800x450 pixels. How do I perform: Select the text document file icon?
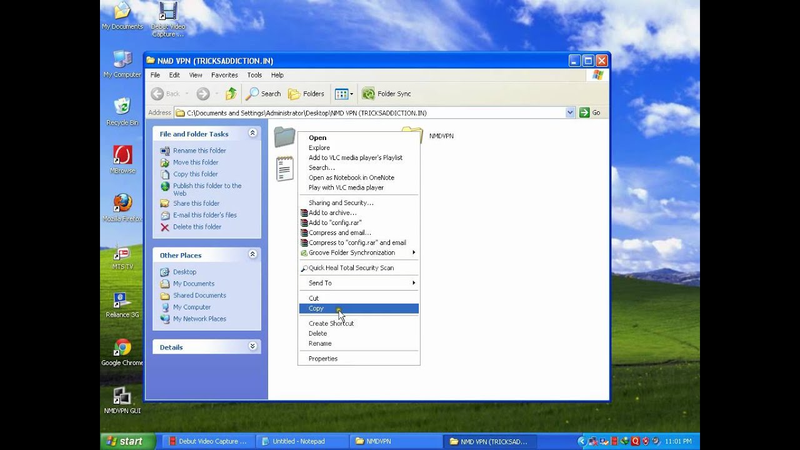coord(285,169)
